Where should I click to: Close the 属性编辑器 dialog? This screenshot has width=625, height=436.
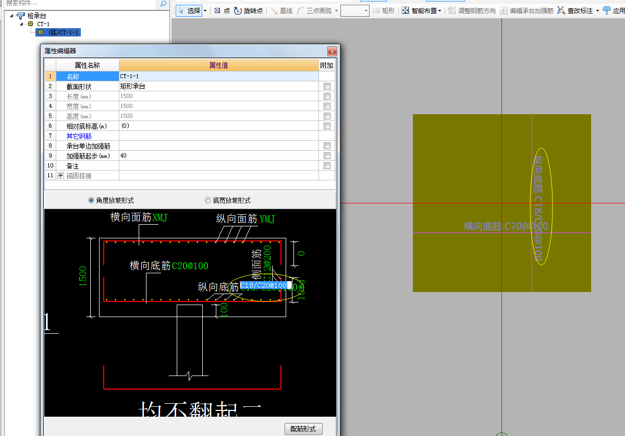pos(332,51)
